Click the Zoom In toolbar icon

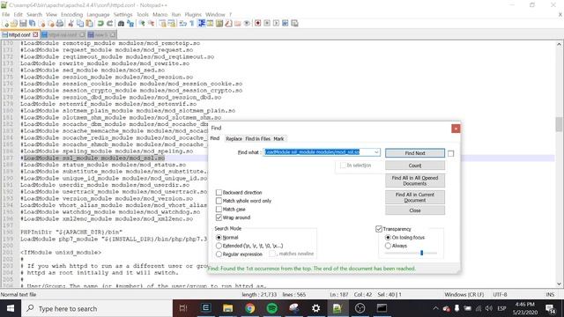[x=142, y=24]
